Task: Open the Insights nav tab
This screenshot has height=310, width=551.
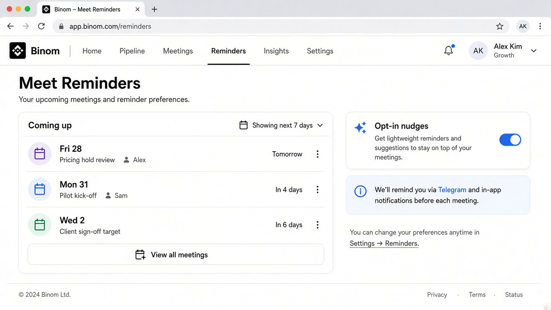Action: [x=276, y=51]
